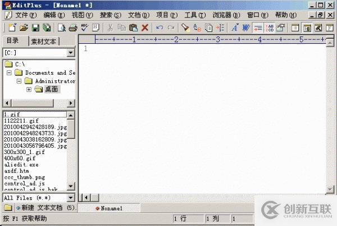Toggle the pressed window icon beside the hammer
Screen dimensions: 337x226
(x=307, y=28)
